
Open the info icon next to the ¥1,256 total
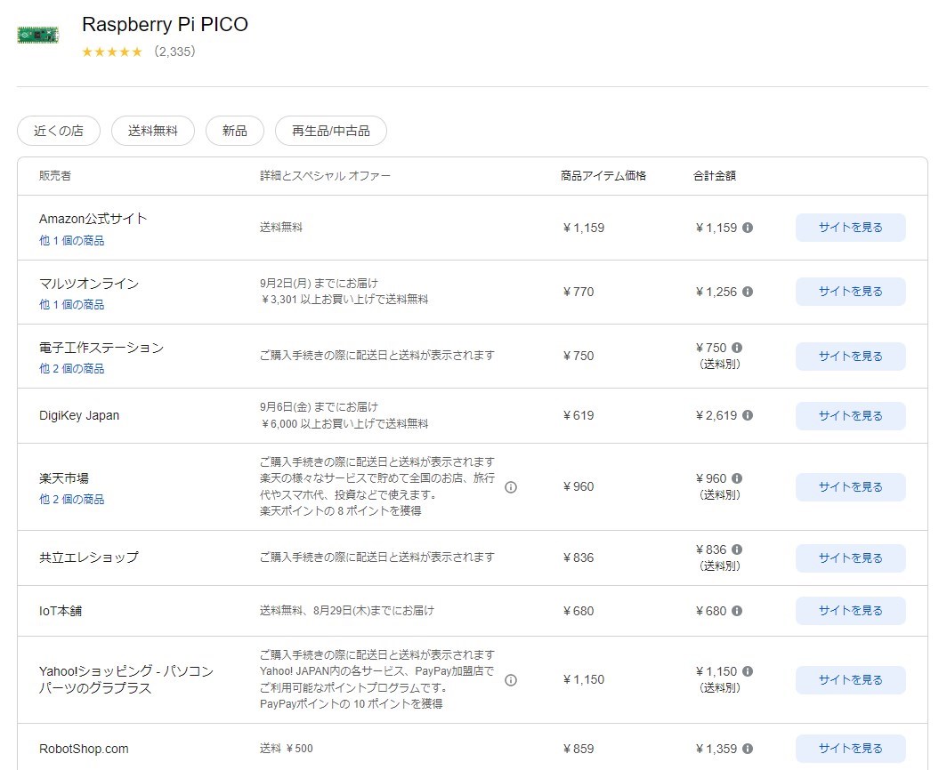[748, 292]
